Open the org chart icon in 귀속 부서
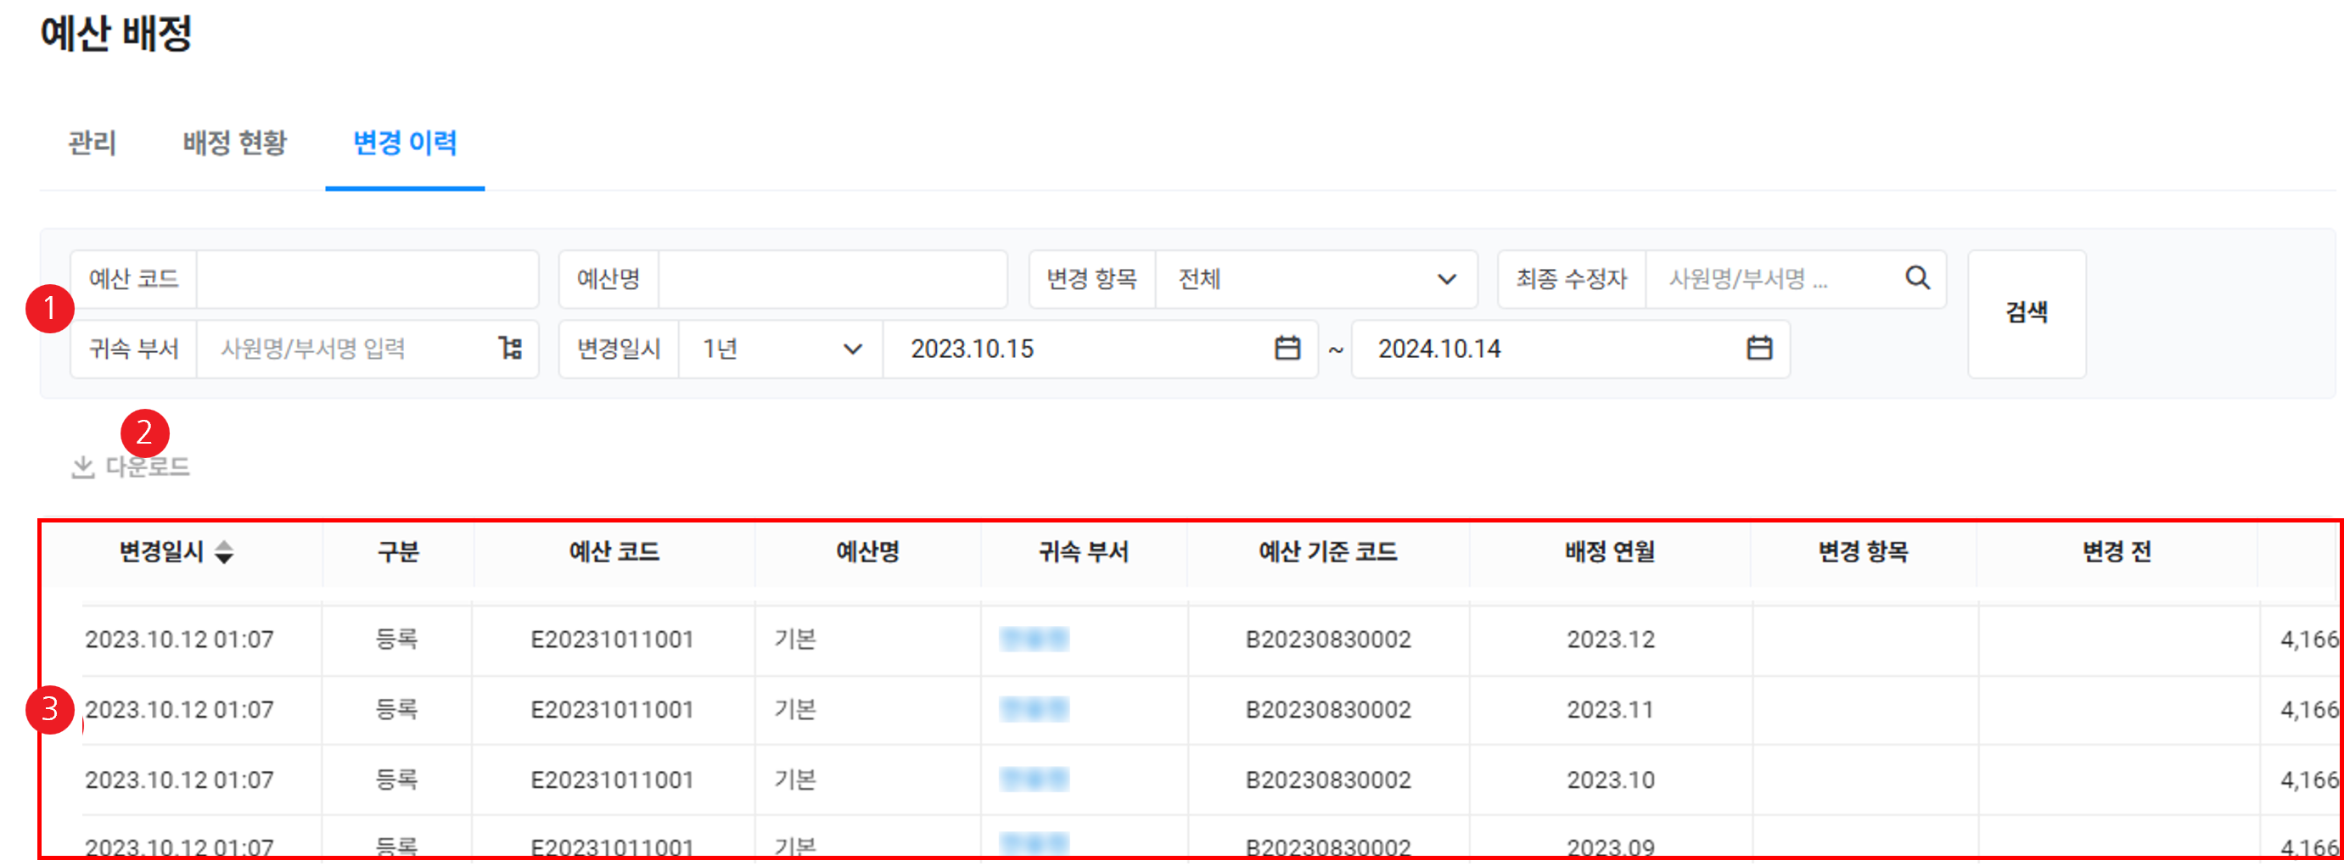Screen dimensions: 2344x866 [511, 349]
